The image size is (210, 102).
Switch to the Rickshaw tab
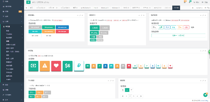pos(116,8)
